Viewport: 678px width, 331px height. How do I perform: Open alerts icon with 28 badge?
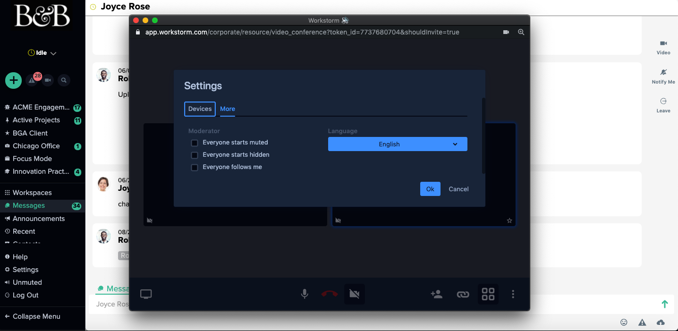32,80
